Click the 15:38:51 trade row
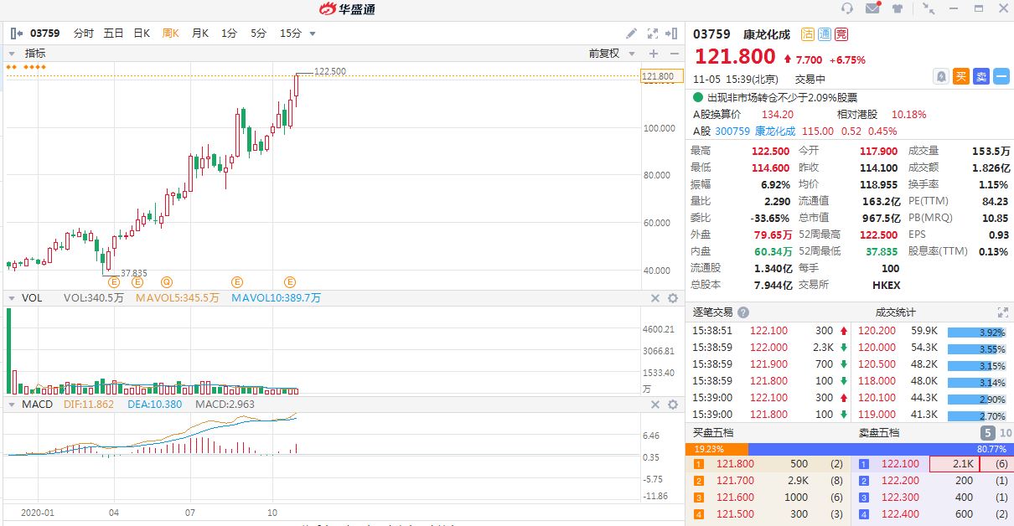The height and width of the screenshot is (526, 1014). tap(768, 331)
